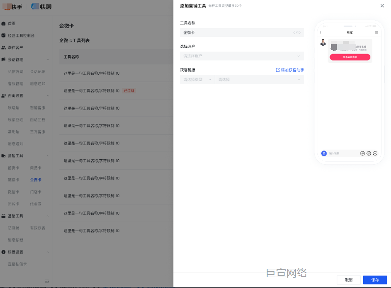Click the plus icon in phone preview input bar
This screenshot has width=391, height=288.
pyautogui.click(x=375, y=153)
